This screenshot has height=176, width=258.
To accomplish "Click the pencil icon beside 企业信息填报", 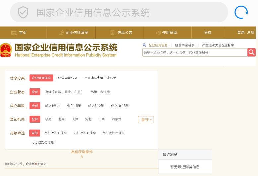I will (x=62, y=33).
